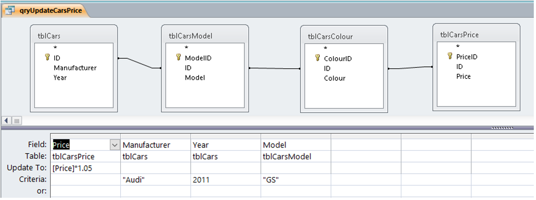
Task: Click the Manufacturer cell in the Field row
Action: point(156,145)
